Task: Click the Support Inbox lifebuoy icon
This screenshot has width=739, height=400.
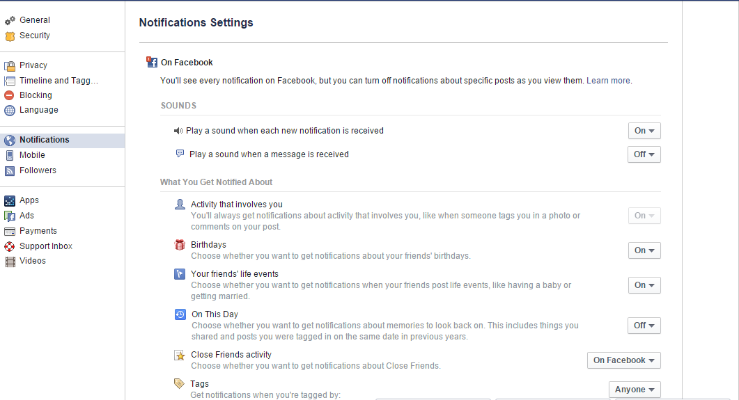Action: click(x=10, y=246)
